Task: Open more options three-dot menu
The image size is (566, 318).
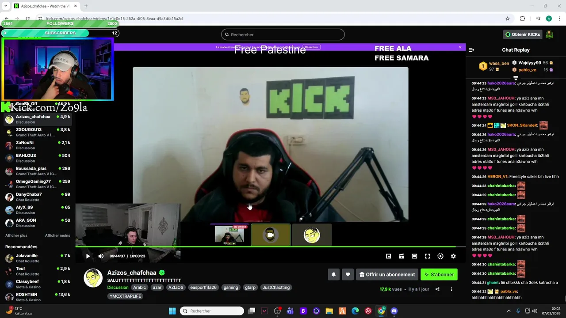Action: pos(451,289)
